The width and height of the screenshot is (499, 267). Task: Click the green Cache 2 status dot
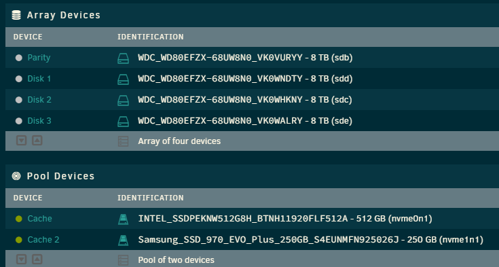tap(19, 240)
